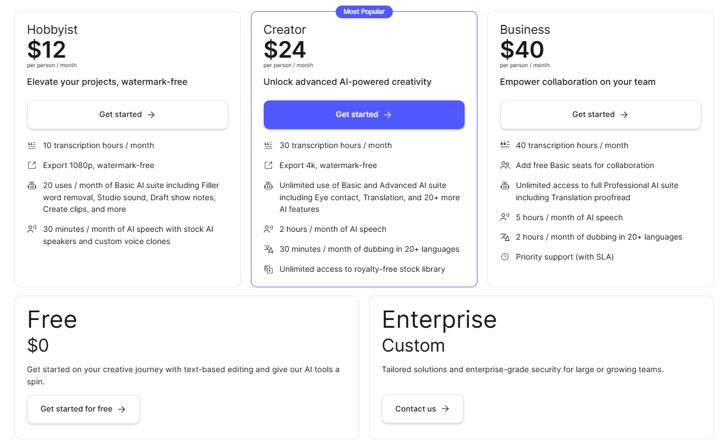
Task: Open the Enterprise Contact us button
Action: pyautogui.click(x=422, y=409)
